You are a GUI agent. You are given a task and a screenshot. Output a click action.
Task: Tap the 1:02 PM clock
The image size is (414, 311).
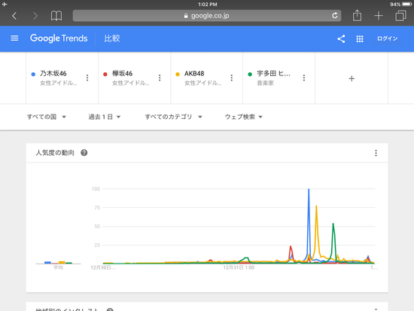207,5
